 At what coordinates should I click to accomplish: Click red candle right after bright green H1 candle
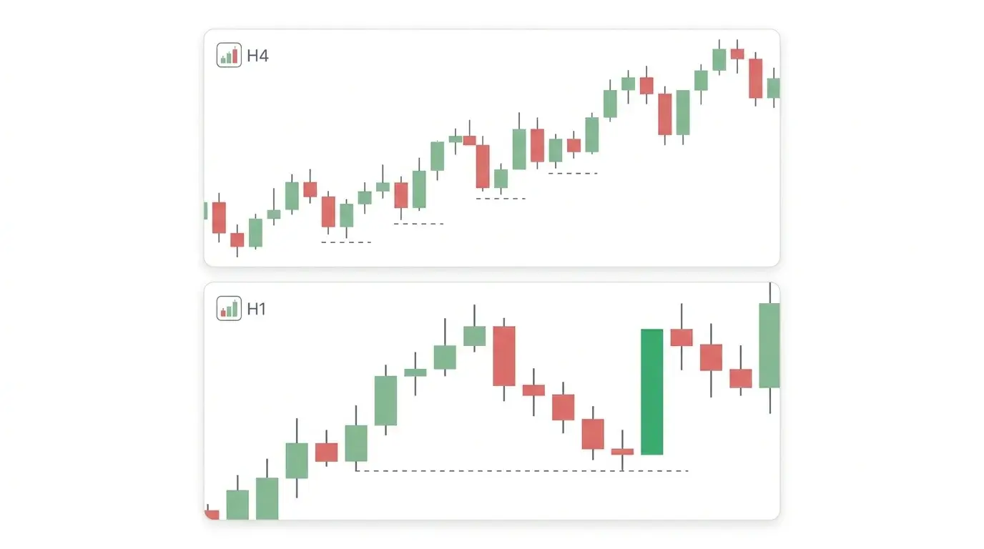point(682,337)
